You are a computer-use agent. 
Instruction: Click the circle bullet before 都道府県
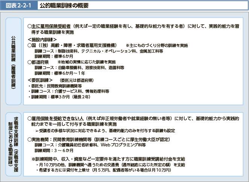click(x=30, y=62)
